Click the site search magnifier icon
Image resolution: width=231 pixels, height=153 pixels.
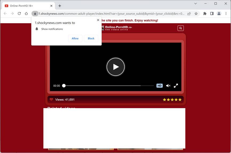(x=181, y=28)
